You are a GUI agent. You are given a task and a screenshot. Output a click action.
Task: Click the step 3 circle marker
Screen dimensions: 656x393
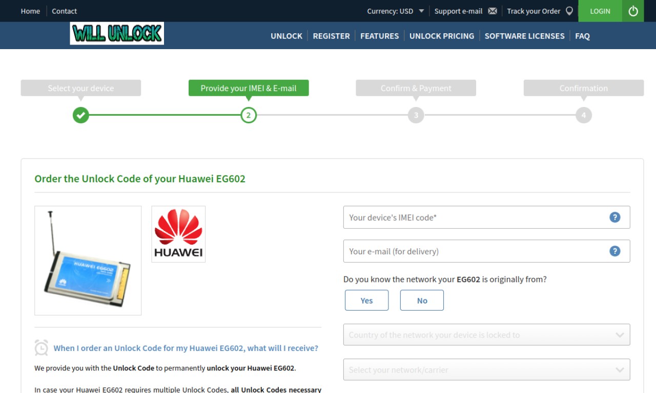[x=416, y=115]
